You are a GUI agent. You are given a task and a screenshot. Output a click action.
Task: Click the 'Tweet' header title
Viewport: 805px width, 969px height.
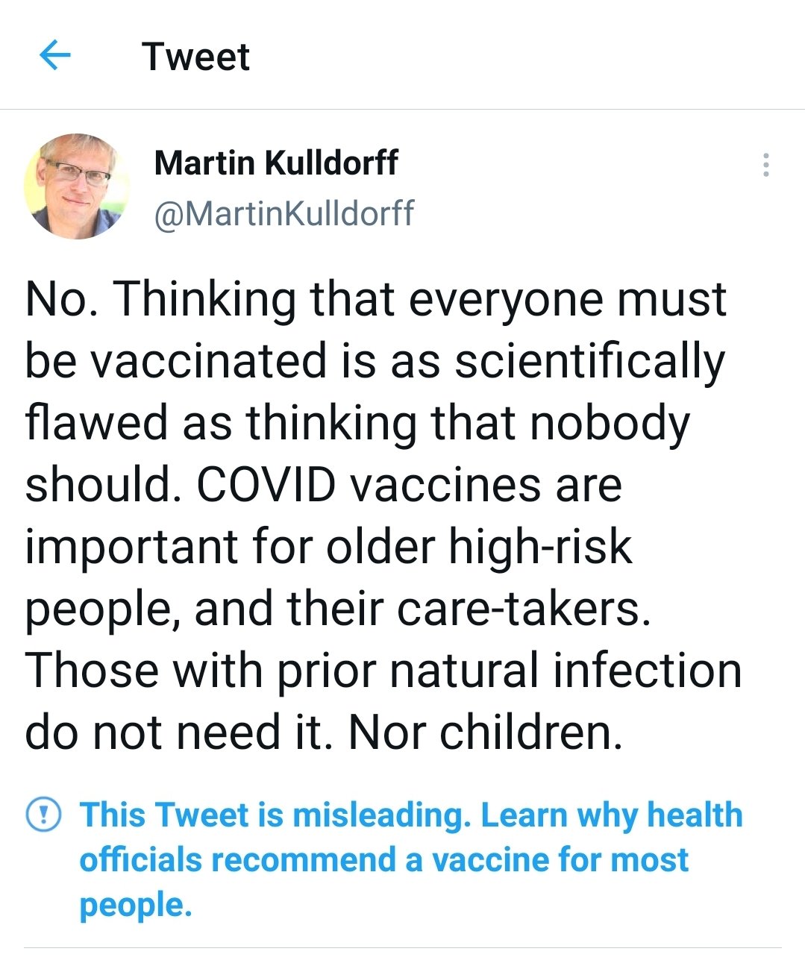click(195, 57)
